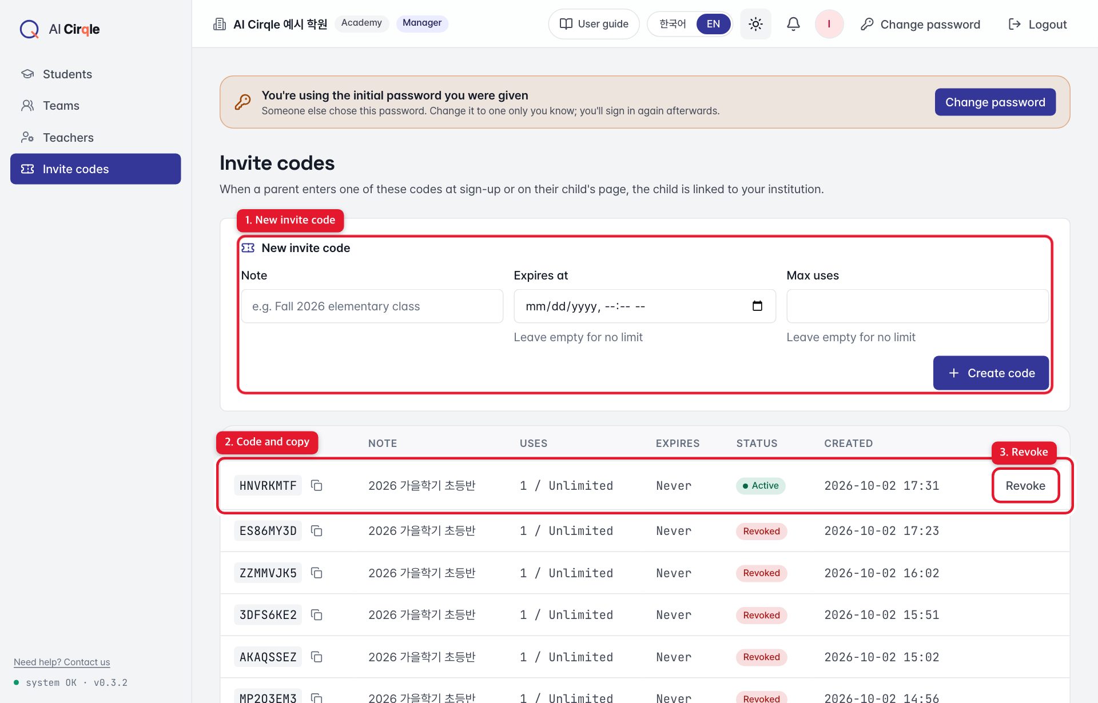Log out of the account

coord(1037,24)
